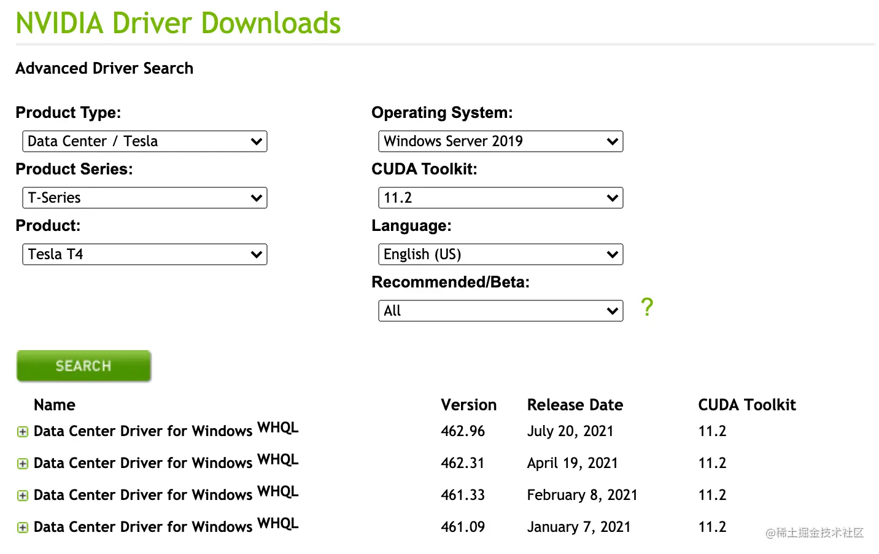Viewport: 879px width, 554px height.
Task: Open the Language dropdown
Action: tap(501, 254)
